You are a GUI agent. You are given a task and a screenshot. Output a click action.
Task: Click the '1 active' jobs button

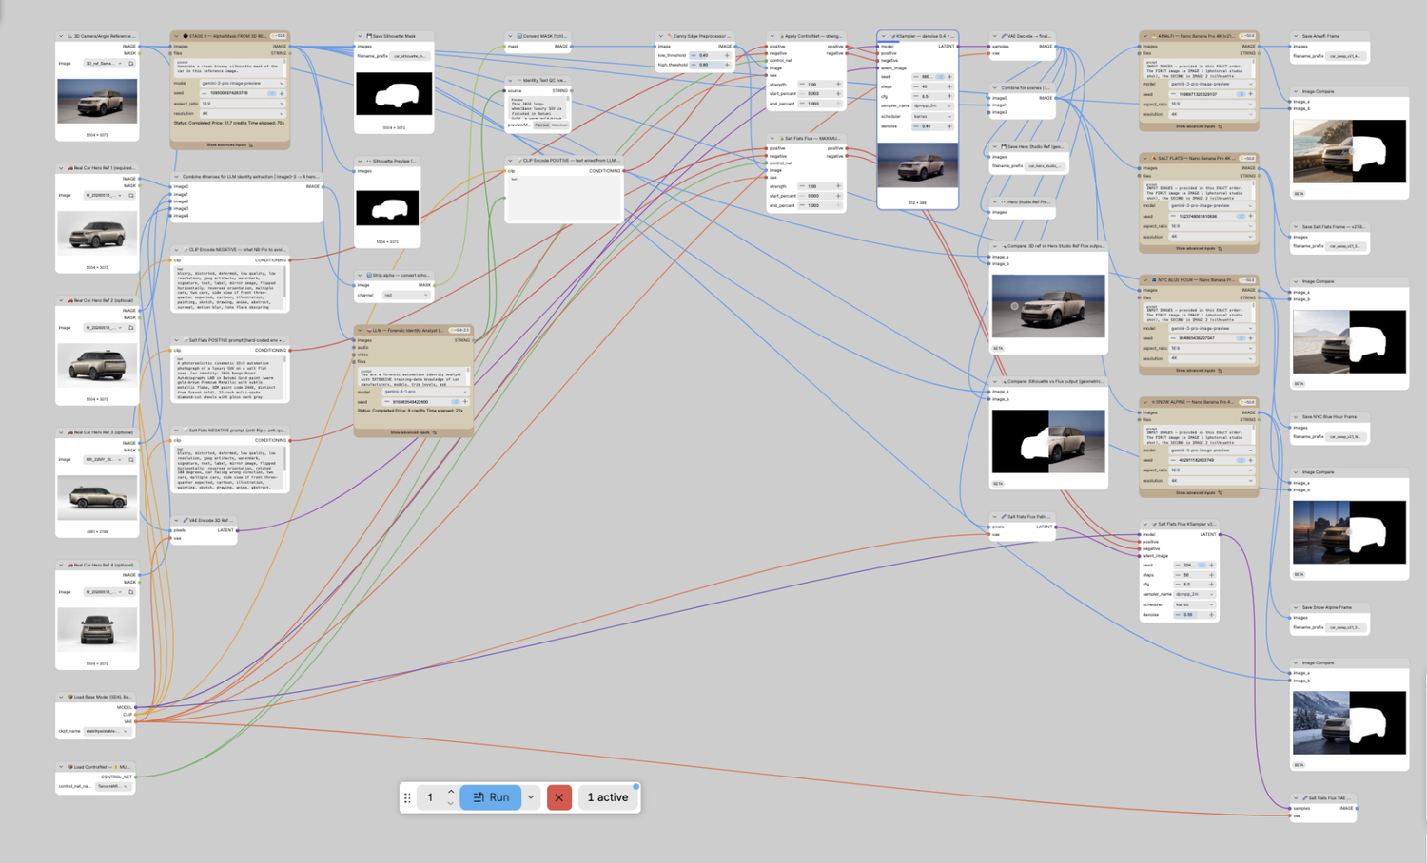(x=607, y=797)
